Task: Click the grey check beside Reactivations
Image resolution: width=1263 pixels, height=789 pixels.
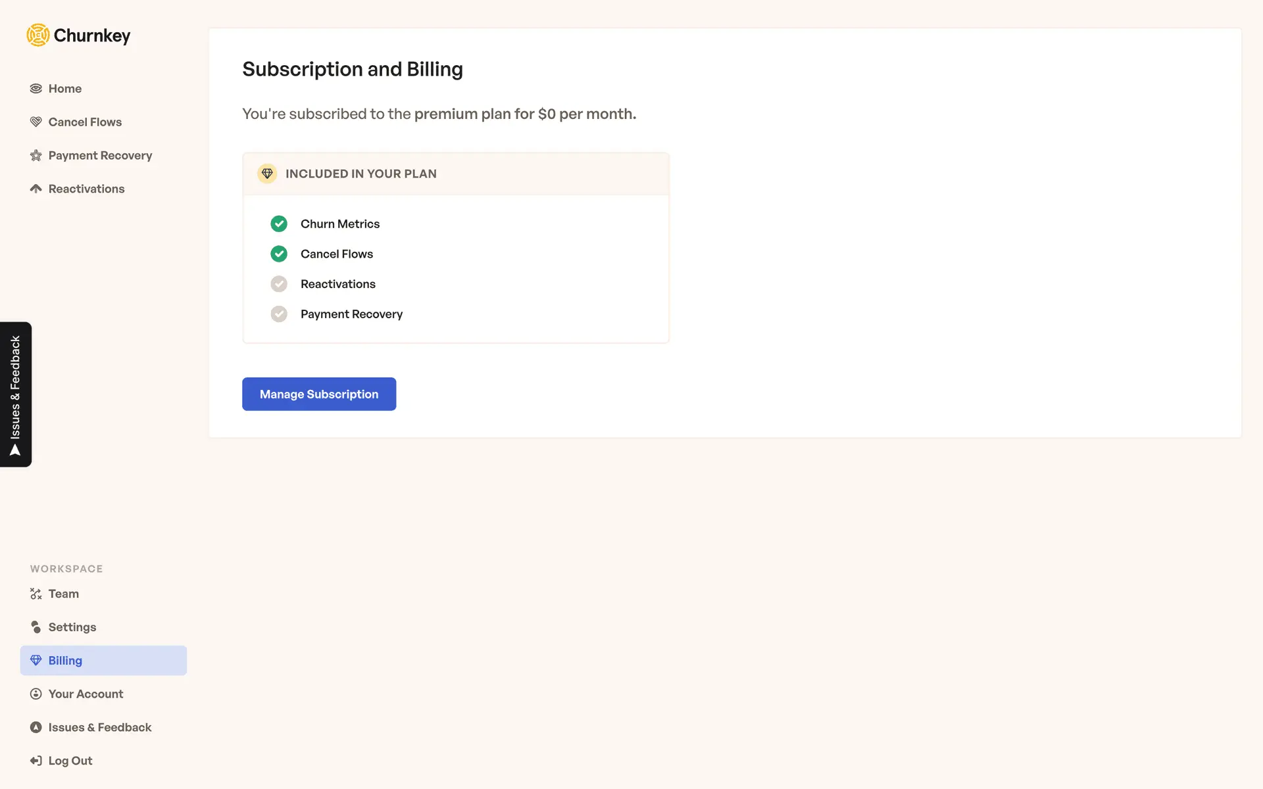Action: point(279,284)
